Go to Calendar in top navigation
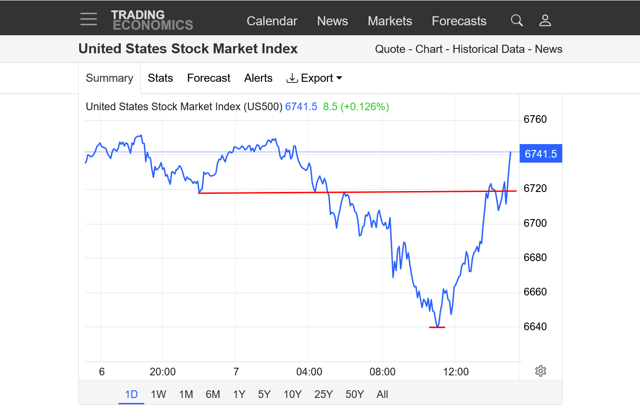This screenshot has height=407, width=640. pyautogui.click(x=272, y=21)
